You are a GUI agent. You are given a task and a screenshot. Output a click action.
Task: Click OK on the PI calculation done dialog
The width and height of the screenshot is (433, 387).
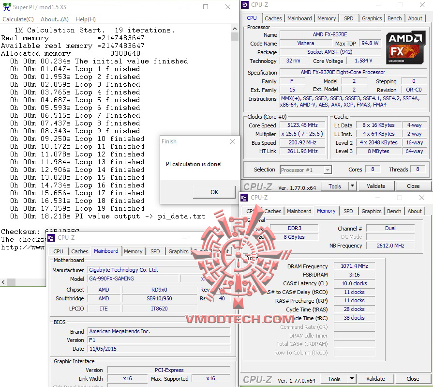(x=214, y=192)
